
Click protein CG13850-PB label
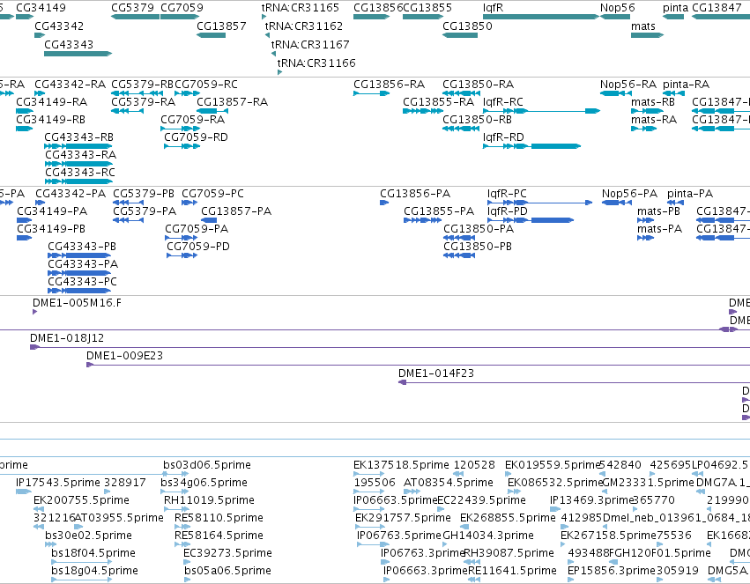click(478, 247)
